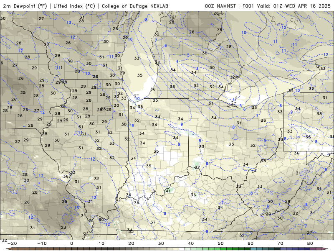
Task: Click the "10" label on the color scale
Action: click(101, 243)
